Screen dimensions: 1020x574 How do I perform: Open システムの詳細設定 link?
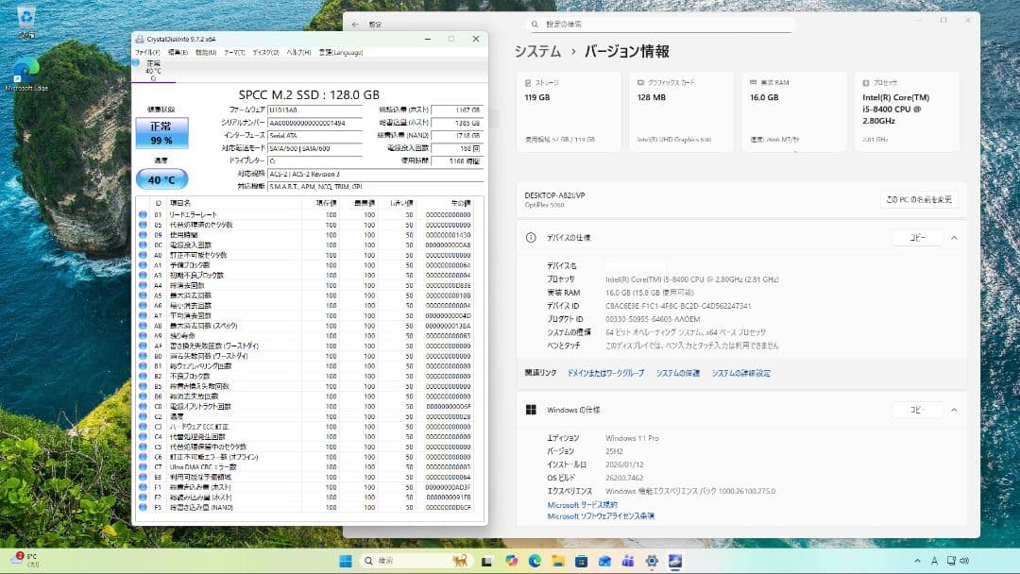741,373
